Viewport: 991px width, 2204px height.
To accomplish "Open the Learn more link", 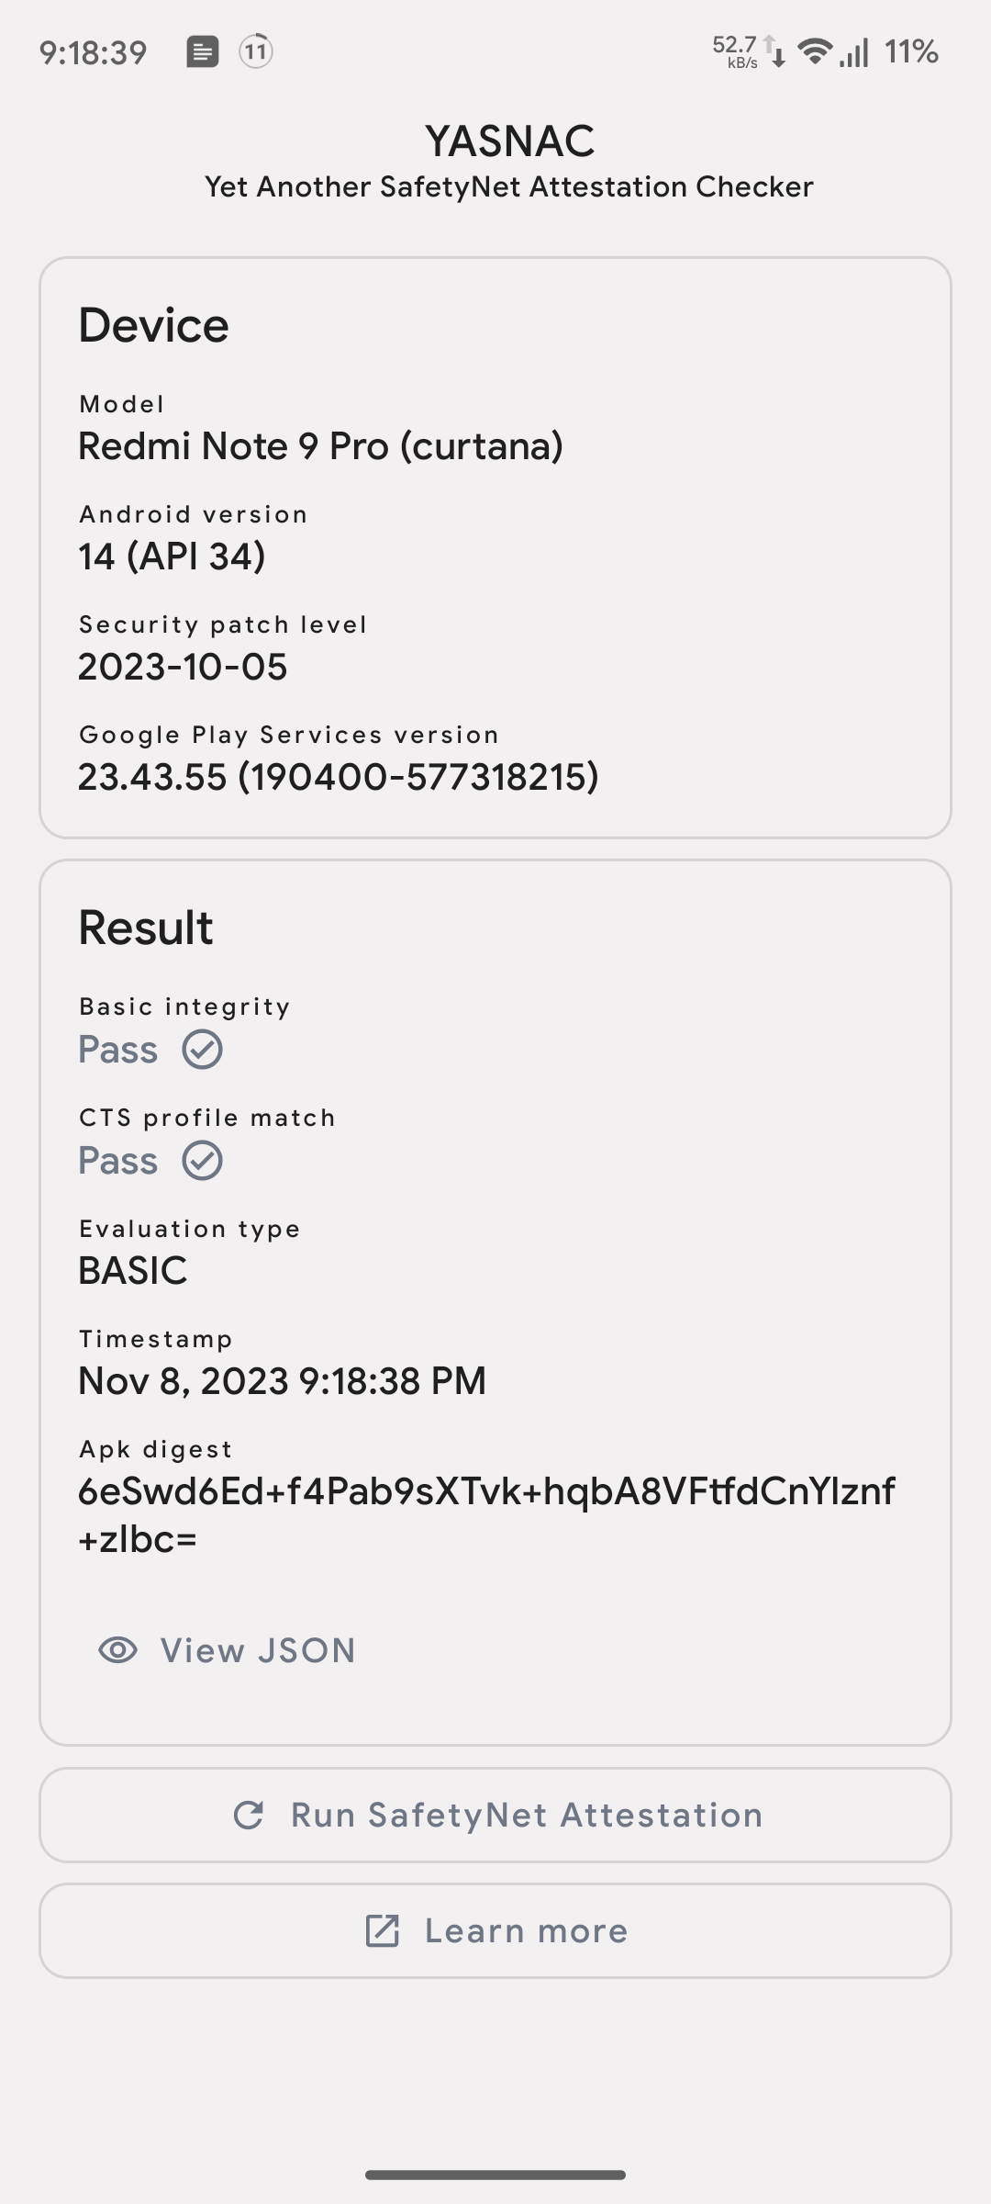I will click(x=495, y=1930).
